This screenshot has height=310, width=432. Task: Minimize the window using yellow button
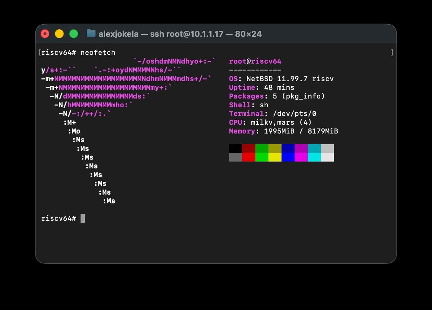click(x=59, y=34)
